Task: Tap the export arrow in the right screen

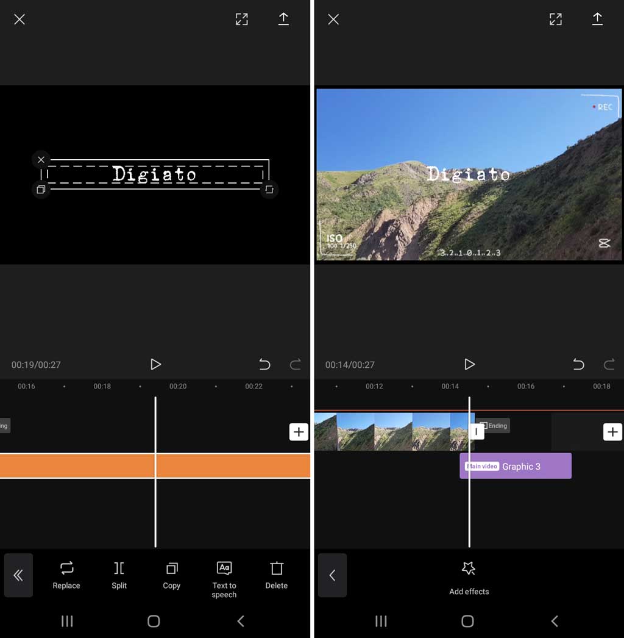Action: coord(597,19)
